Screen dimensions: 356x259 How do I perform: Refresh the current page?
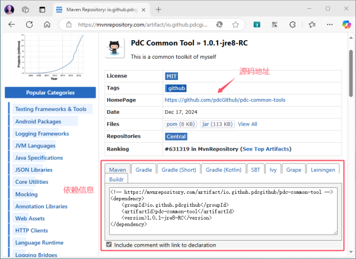click(x=29, y=24)
